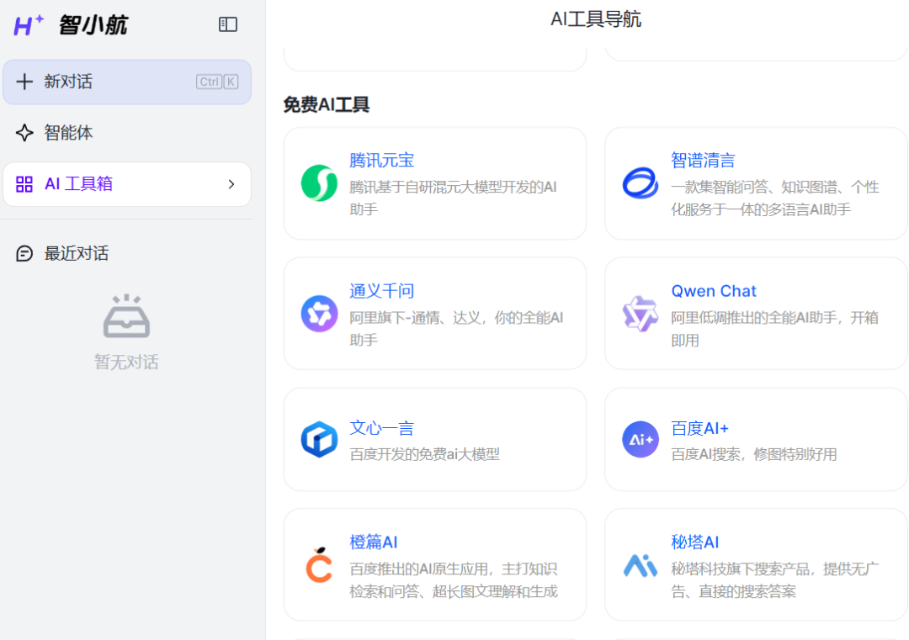This screenshot has height=640, width=909.
Task: Click the green 腾讯元宝 logo icon
Action: [x=320, y=183]
